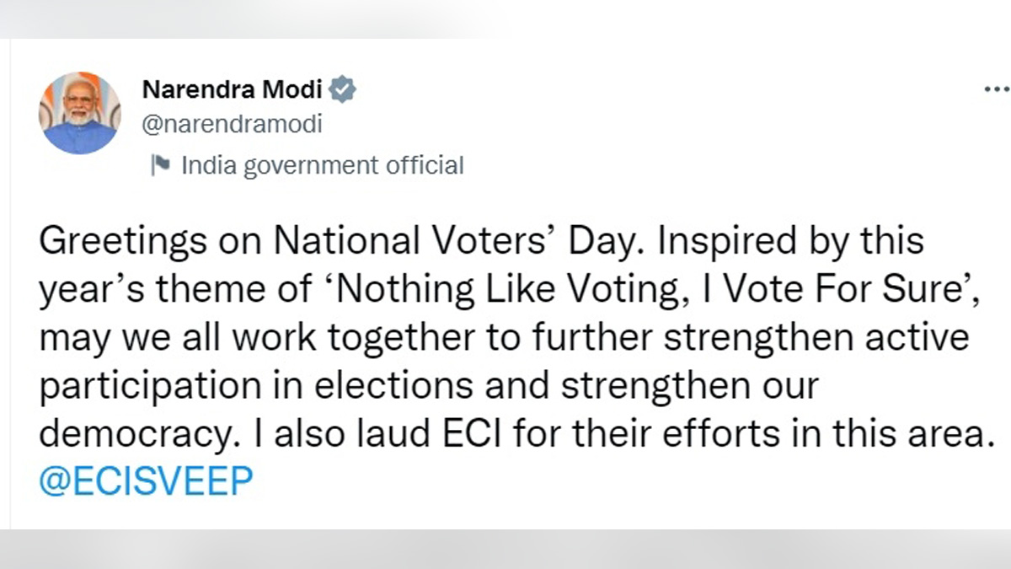Click the government official flag icon
Screen dimensions: 1011x569
click(x=160, y=164)
